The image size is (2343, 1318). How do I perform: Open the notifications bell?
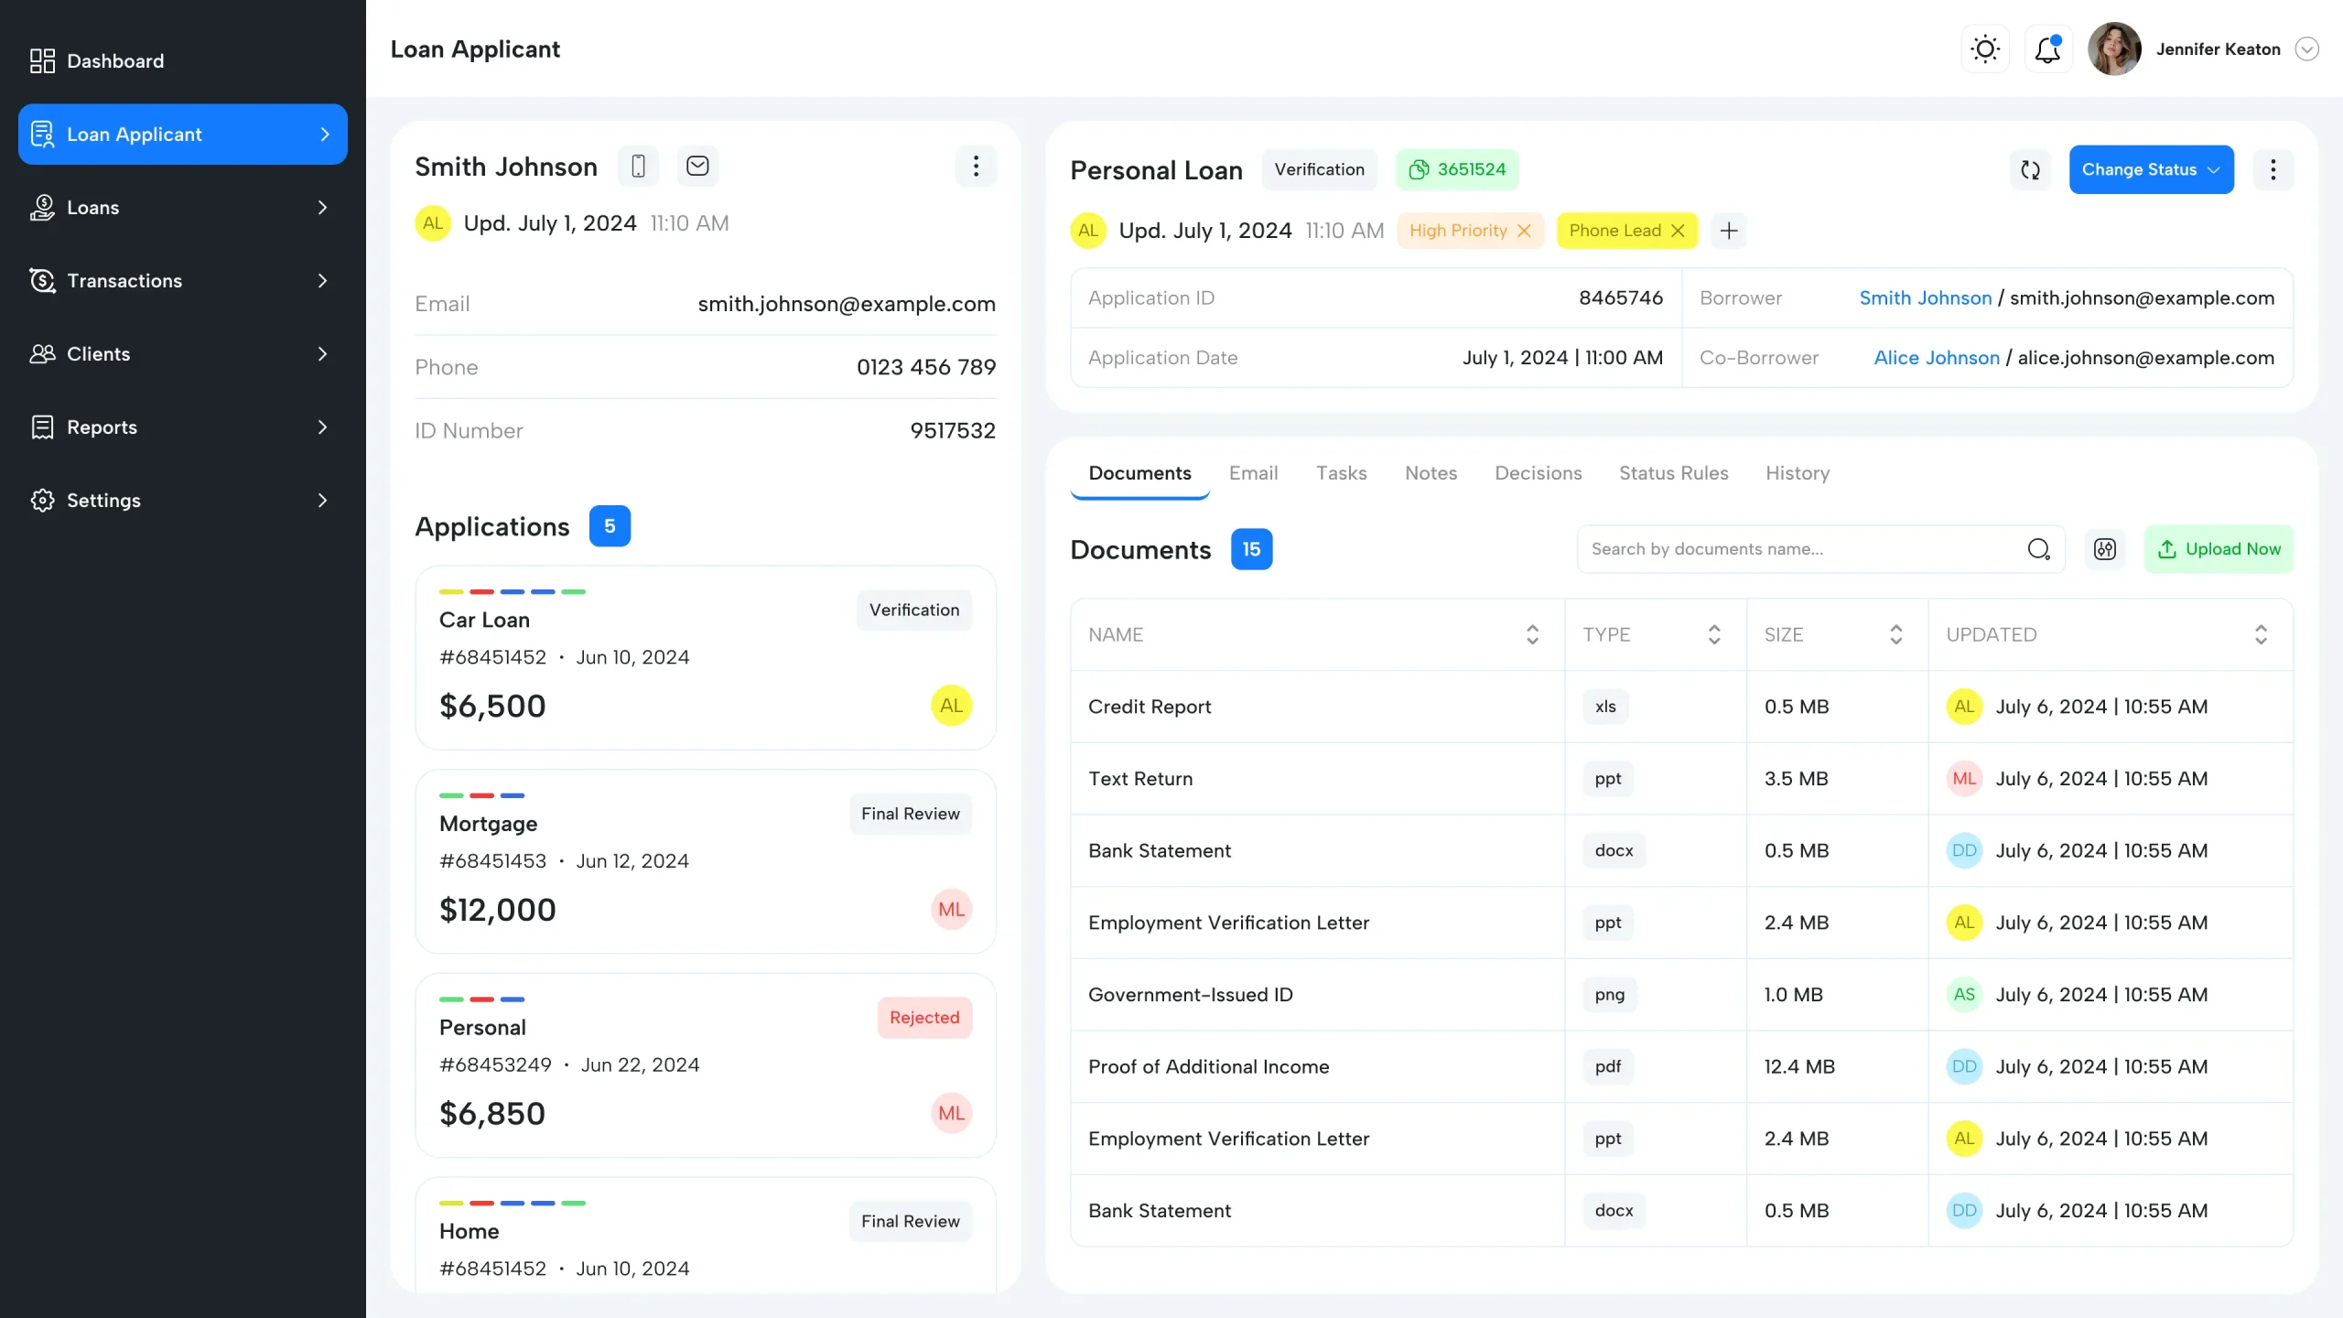pyautogui.click(x=2047, y=49)
